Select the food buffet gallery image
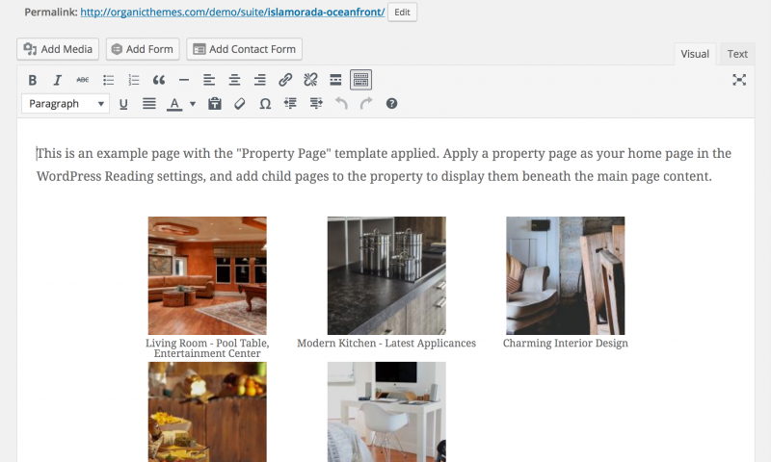 207,412
